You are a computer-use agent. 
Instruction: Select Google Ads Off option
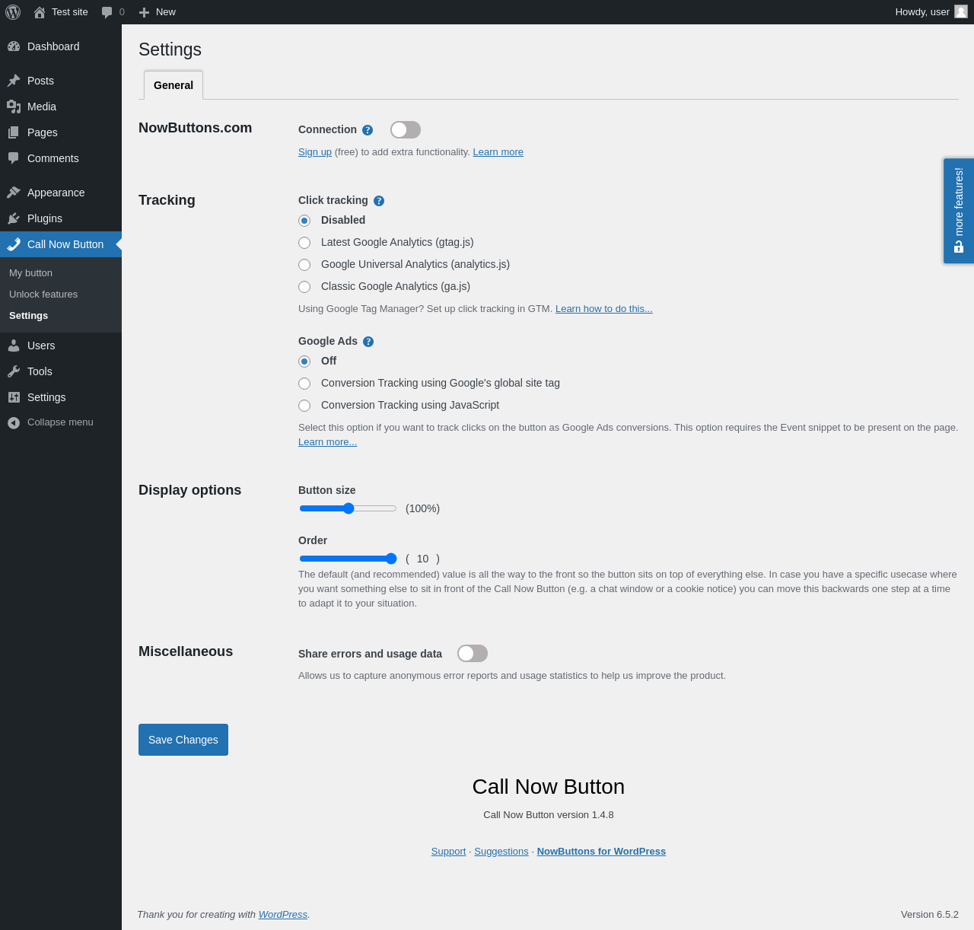304,361
